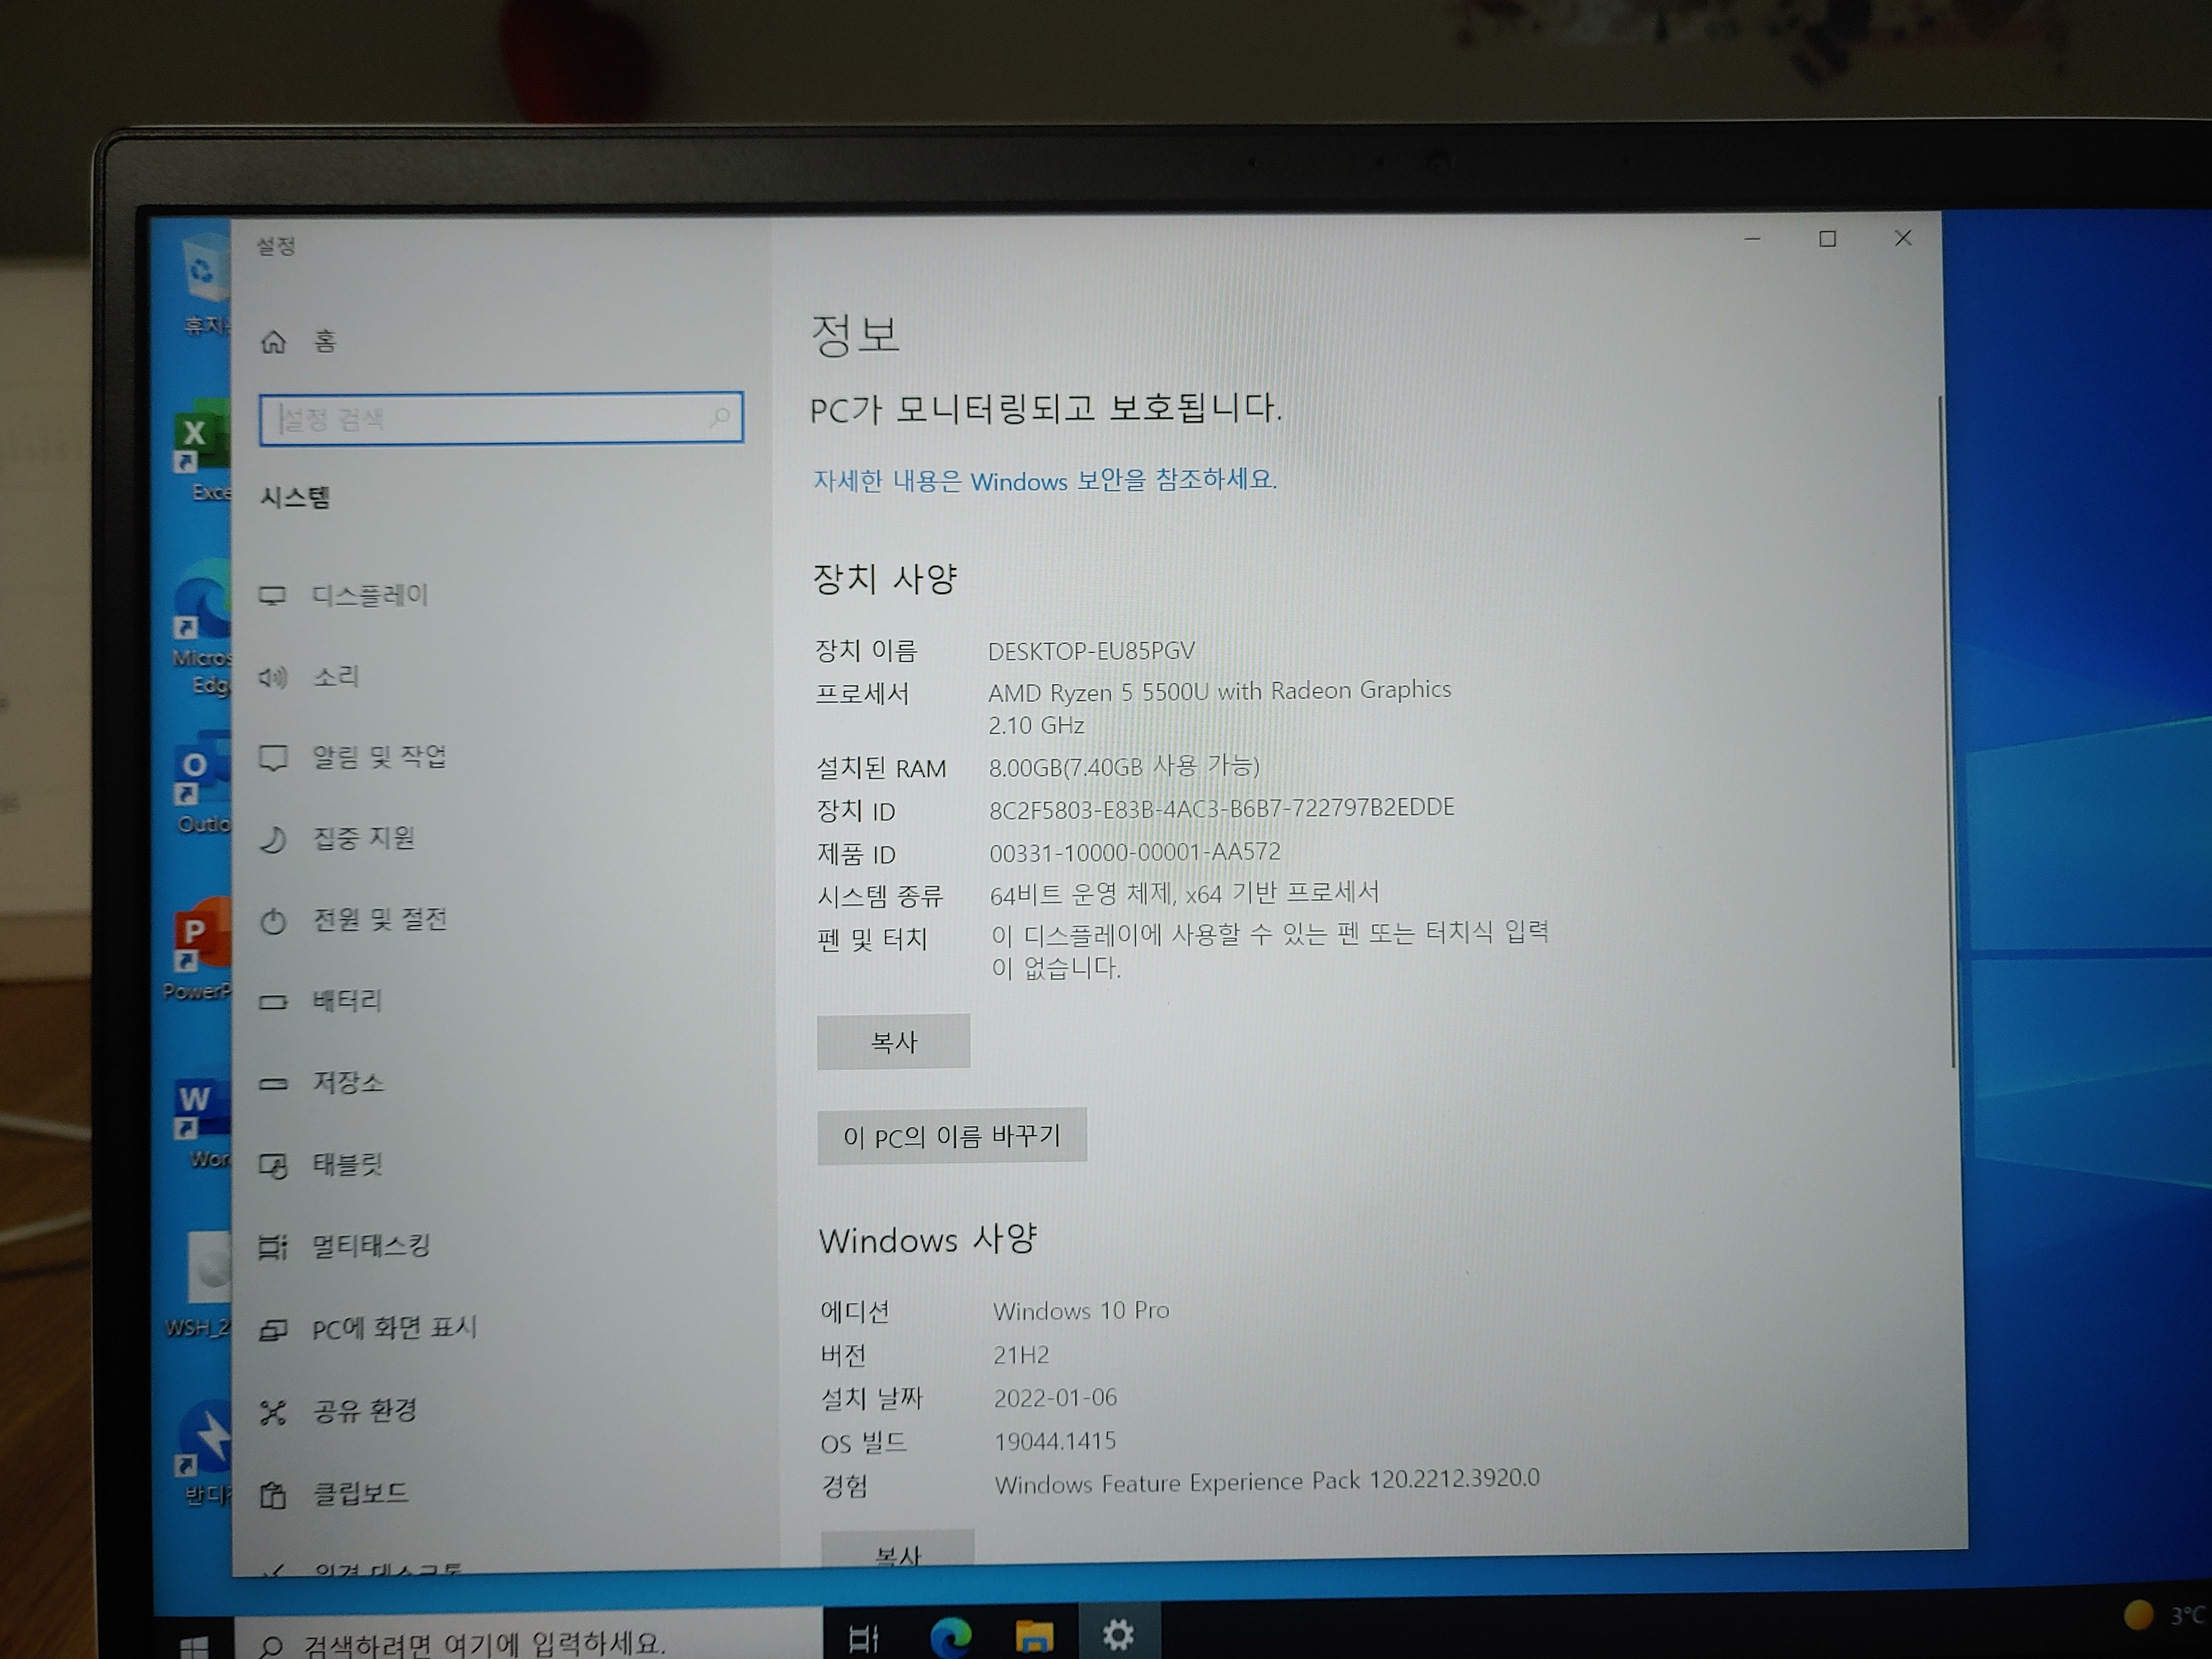Click the 정보 page title

coord(855,334)
